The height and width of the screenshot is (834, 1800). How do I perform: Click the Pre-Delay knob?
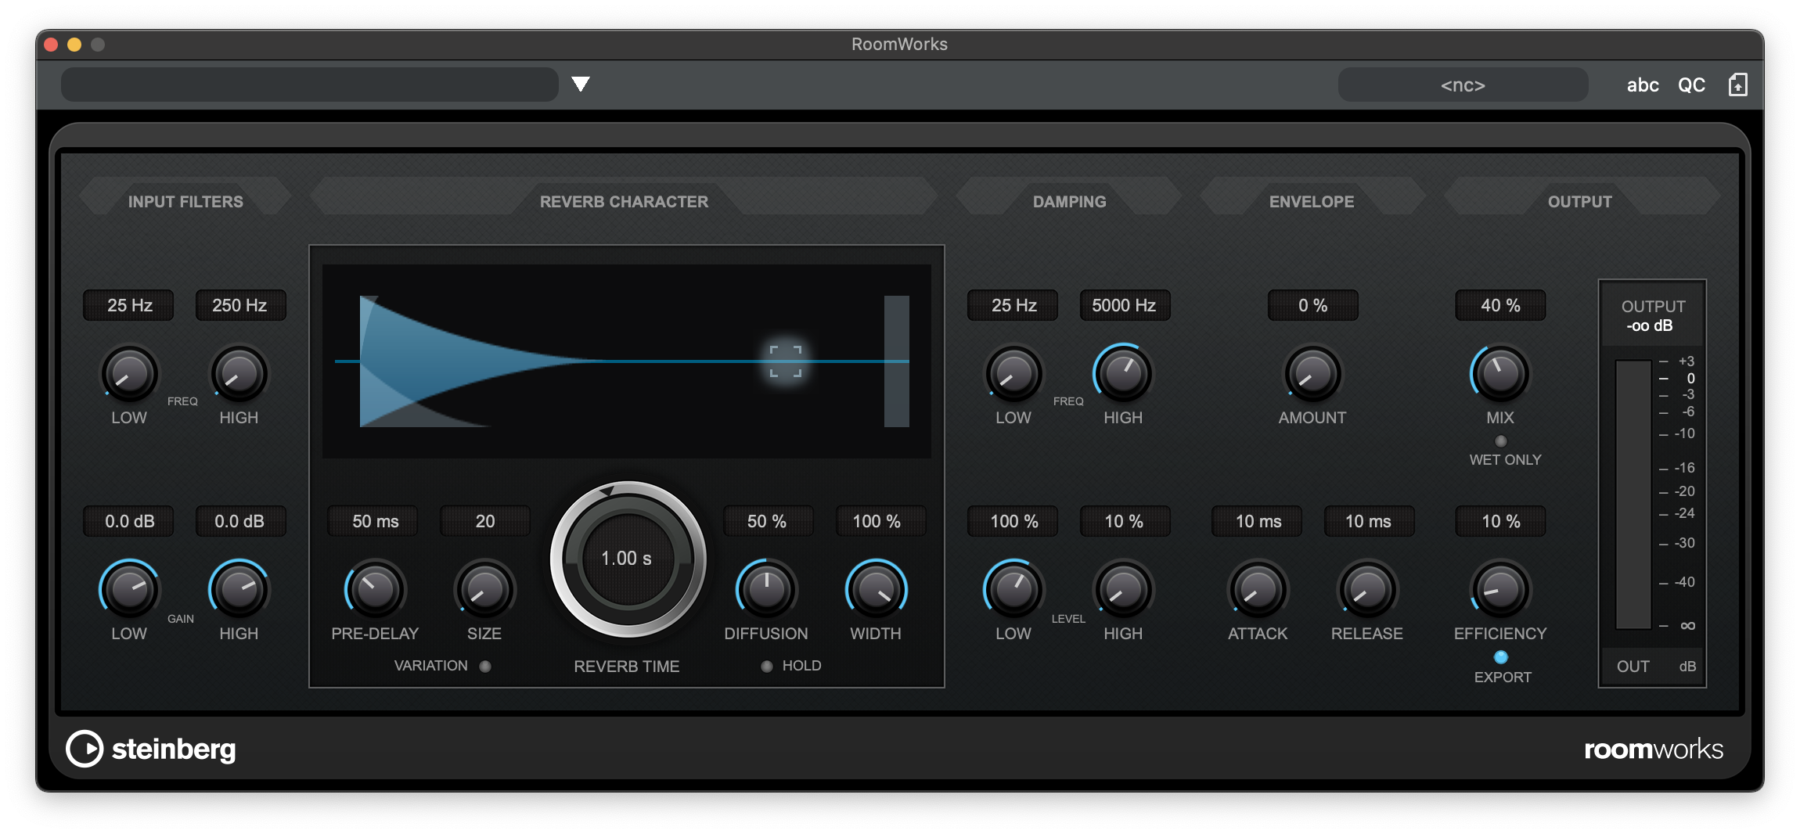tap(375, 589)
